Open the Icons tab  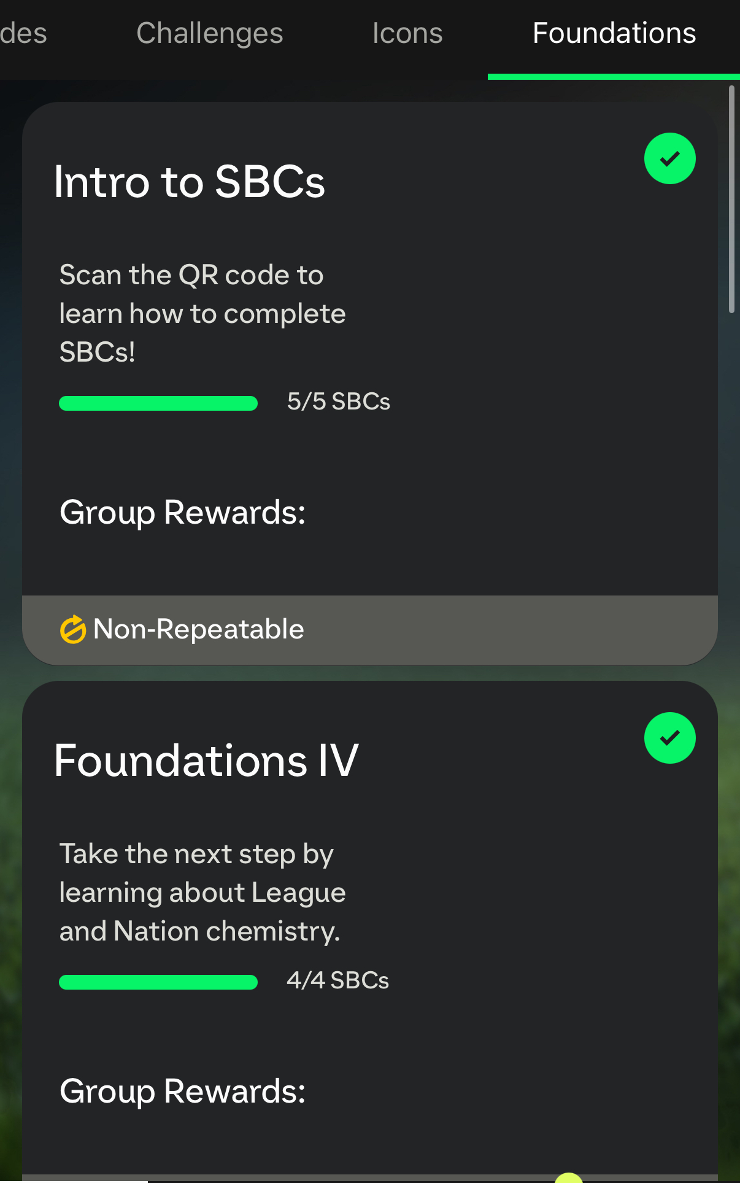(407, 33)
